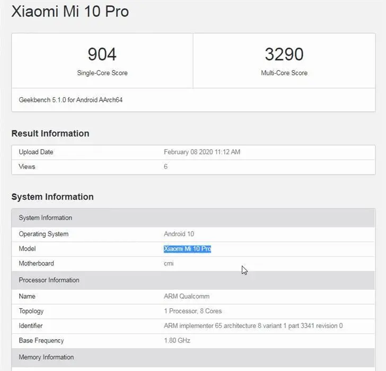Click the gray System Information table header
This screenshot has height=371, width=386.
pos(193,218)
